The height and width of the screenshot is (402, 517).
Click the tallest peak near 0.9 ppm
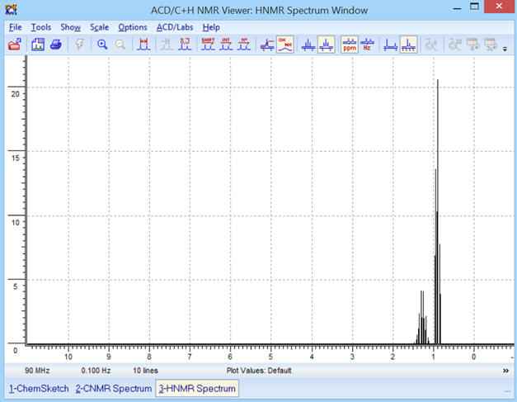coord(438,211)
